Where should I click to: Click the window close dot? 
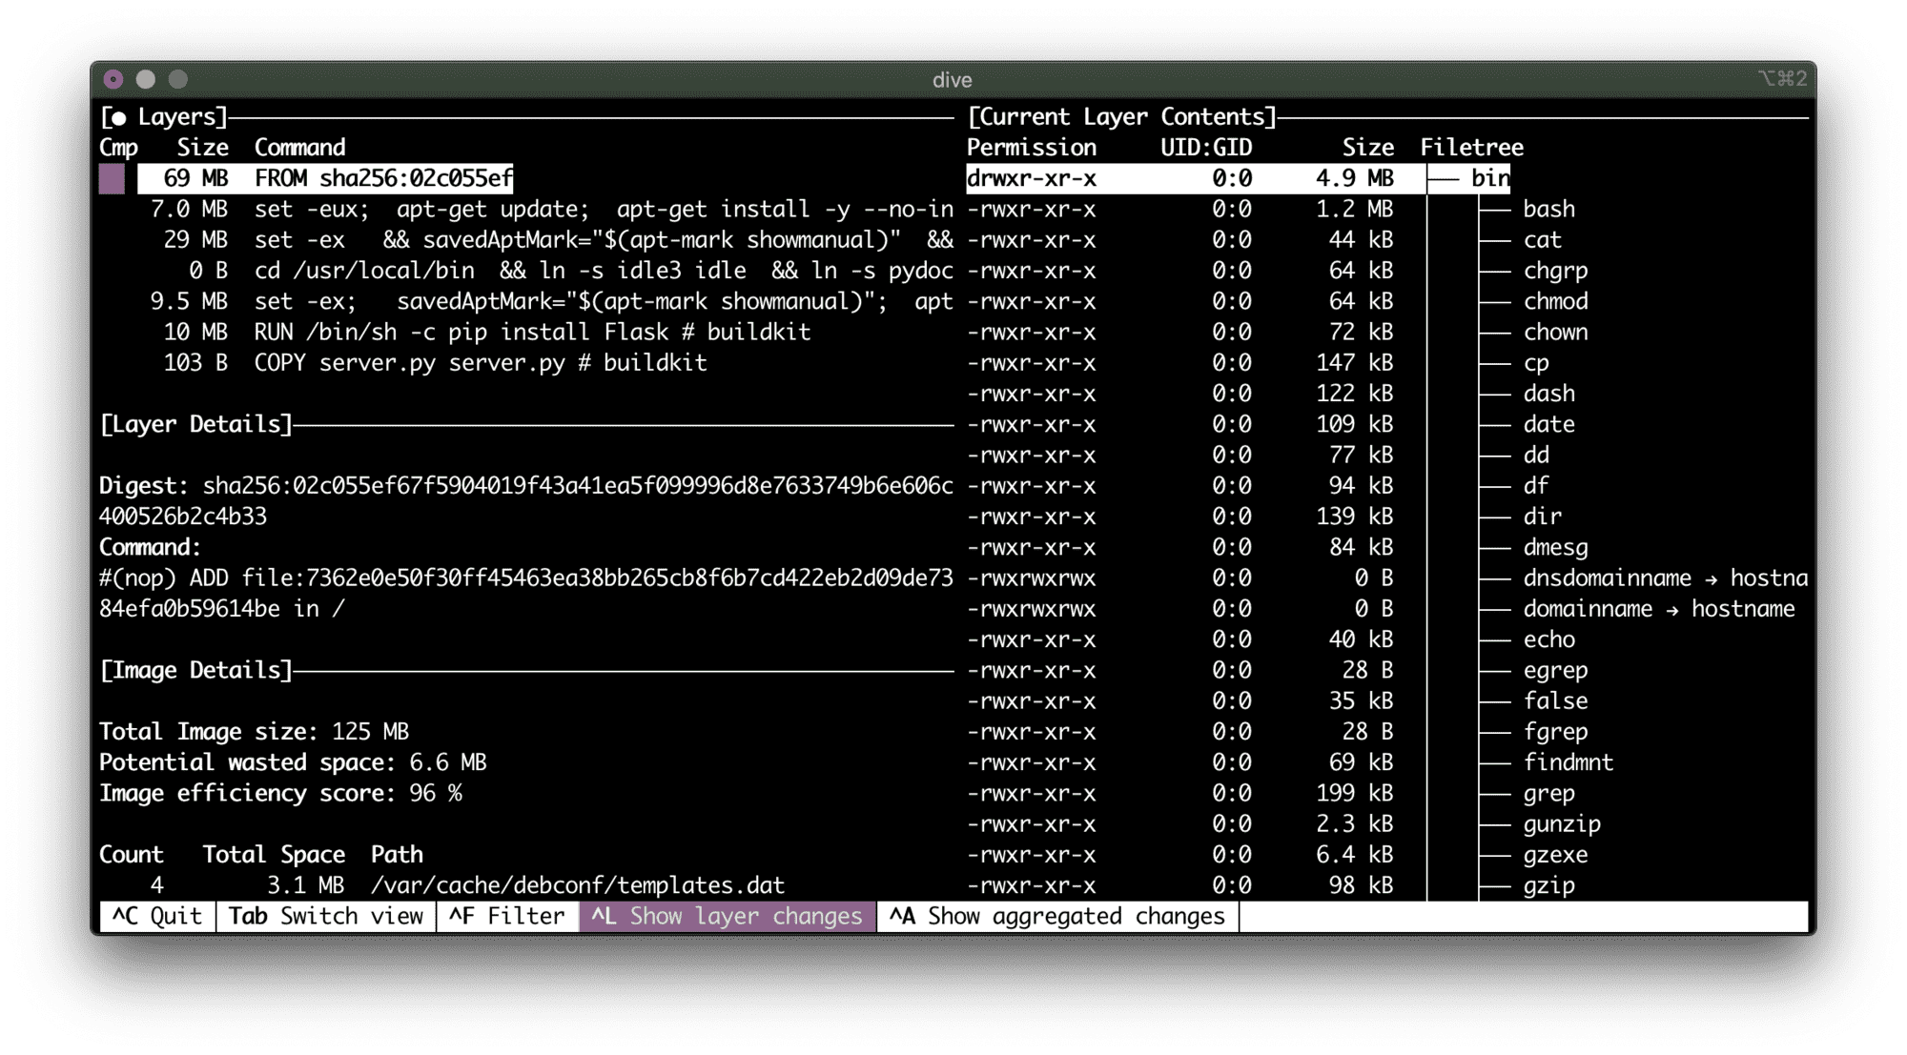click(113, 79)
